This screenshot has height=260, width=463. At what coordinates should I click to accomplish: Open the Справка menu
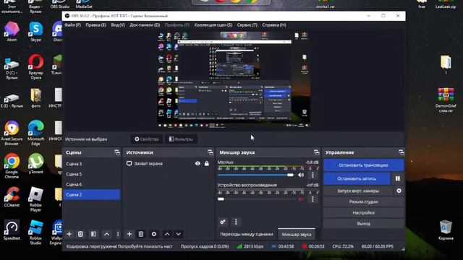coord(274,25)
